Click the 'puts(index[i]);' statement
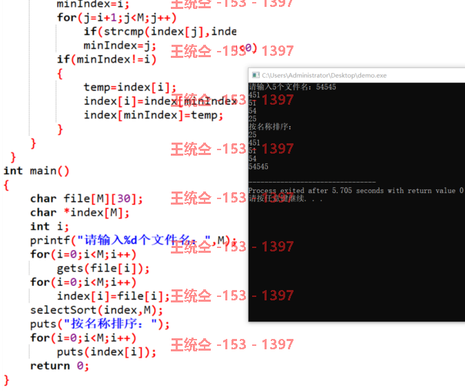 click(107, 352)
